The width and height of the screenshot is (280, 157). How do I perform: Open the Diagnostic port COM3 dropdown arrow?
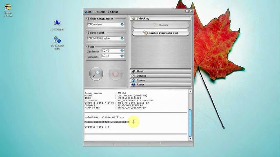click(x=122, y=56)
